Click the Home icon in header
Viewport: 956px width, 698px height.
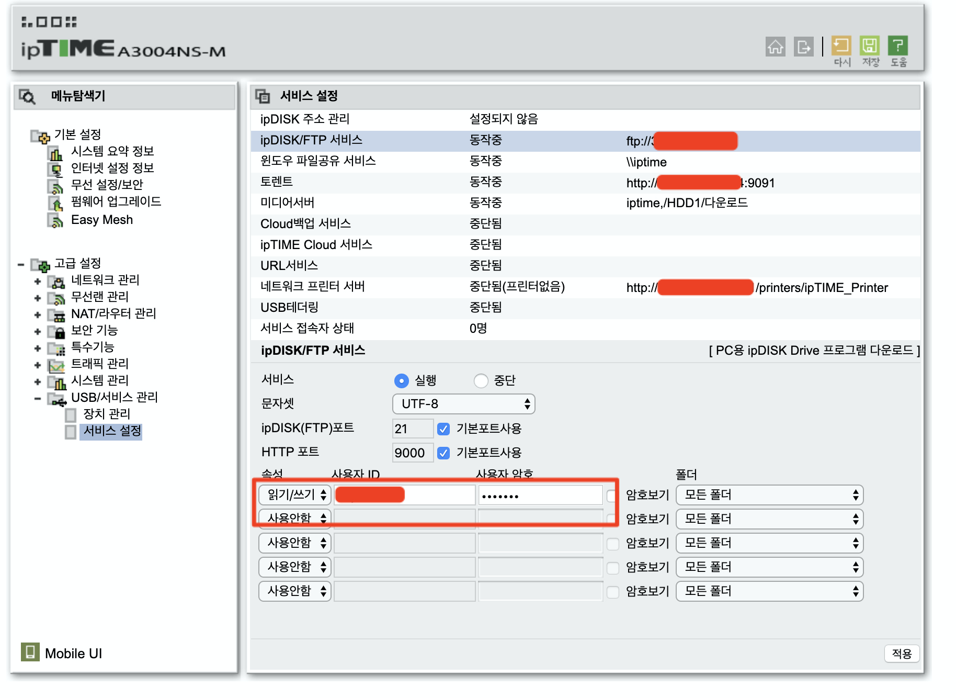pyautogui.click(x=776, y=47)
